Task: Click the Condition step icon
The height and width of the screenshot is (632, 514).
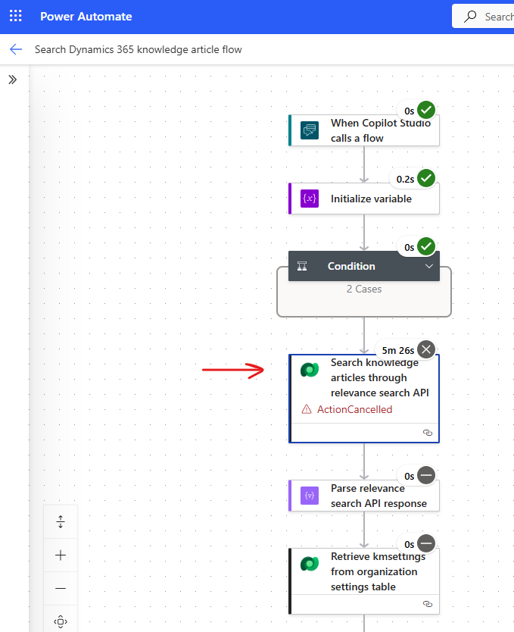Action: pyautogui.click(x=302, y=266)
